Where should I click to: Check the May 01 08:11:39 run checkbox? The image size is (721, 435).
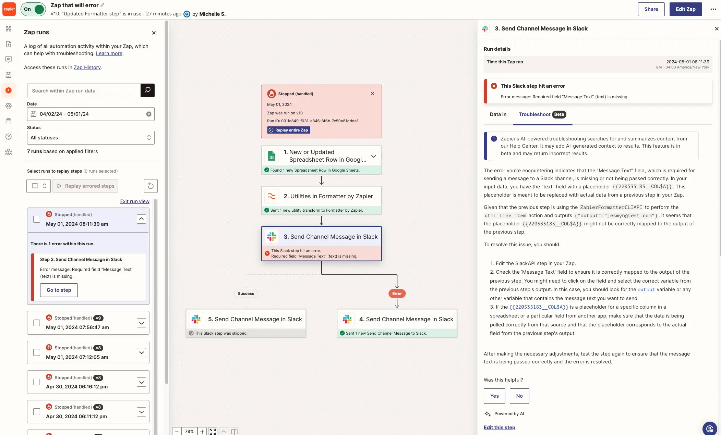tap(36, 219)
